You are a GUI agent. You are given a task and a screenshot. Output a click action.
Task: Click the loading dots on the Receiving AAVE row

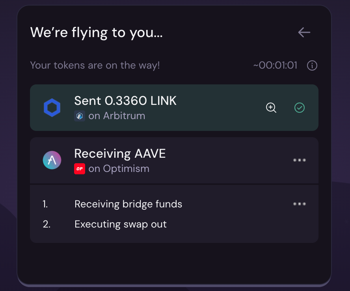(300, 160)
